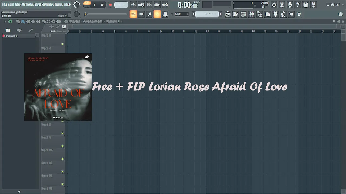Select the playlist Draw pencil tool
This screenshot has width=346, height=194.
pos(18,21)
